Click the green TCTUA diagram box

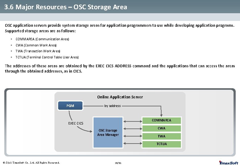click(x=162, y=144)
